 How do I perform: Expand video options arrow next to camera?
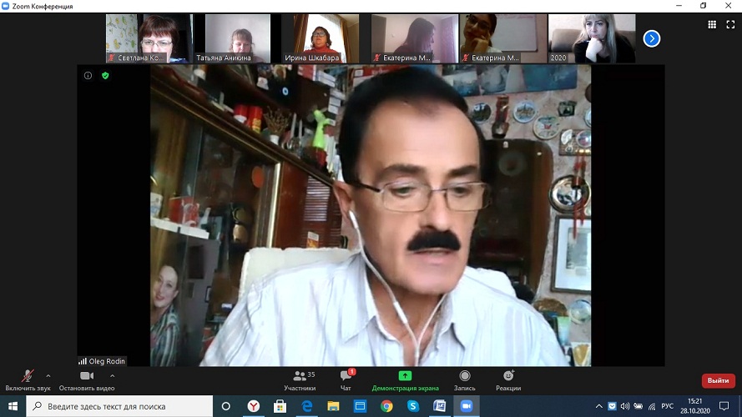[x=112, y=375]
